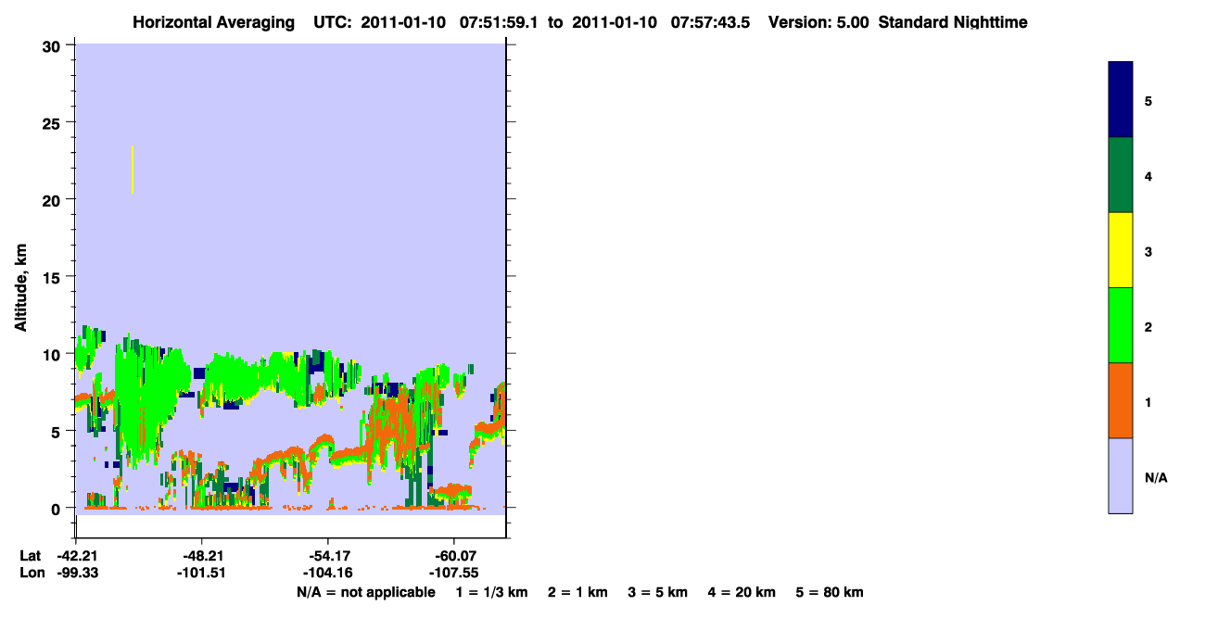This screenshot has width=1205, height=618.
Task: Click the colorbar label '3'
Action: coord(1148,252)
